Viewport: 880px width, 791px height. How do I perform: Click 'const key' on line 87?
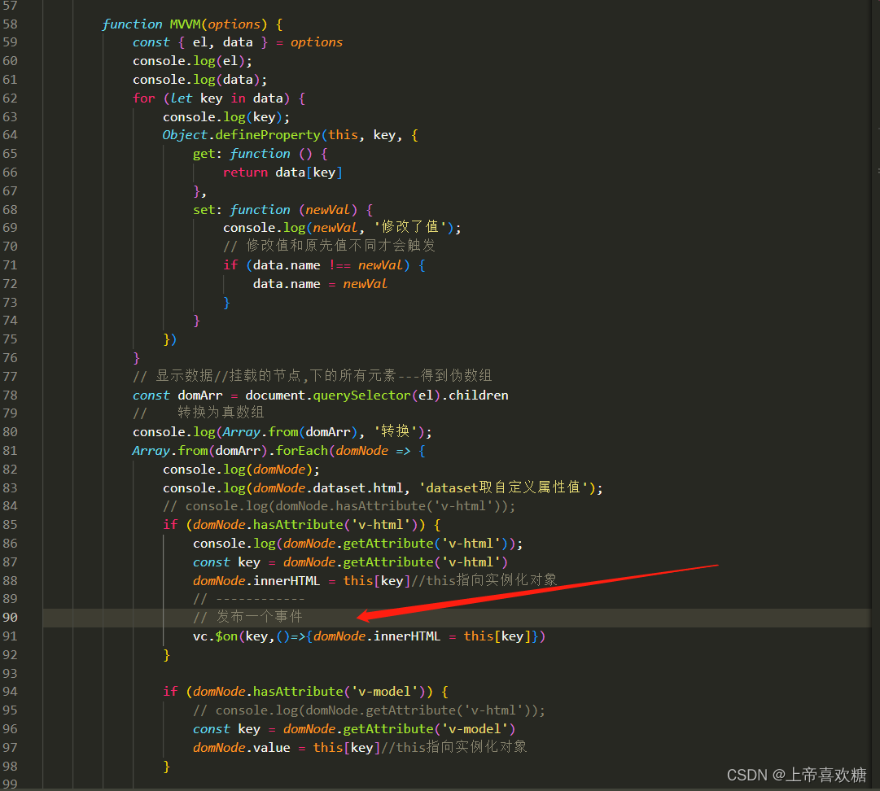pyautogui.click(x=227, y=562)
